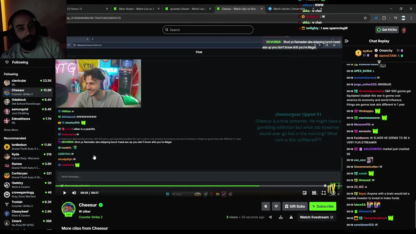This screenshot has width=416, height=234.
Task: Click asmongold avatar in the sidebar
Action: [x=7, y=111]
